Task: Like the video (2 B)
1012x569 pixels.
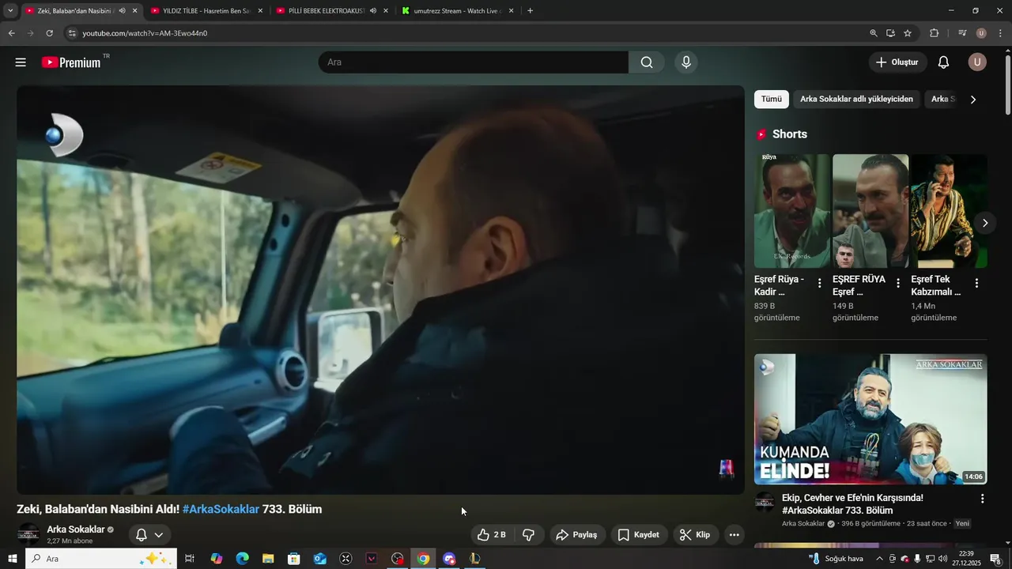Action: pyautogui.click(x=491, y=535)
